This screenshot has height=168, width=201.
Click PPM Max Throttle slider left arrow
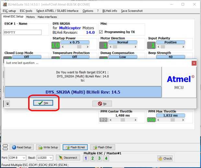(x=159, y=120)
